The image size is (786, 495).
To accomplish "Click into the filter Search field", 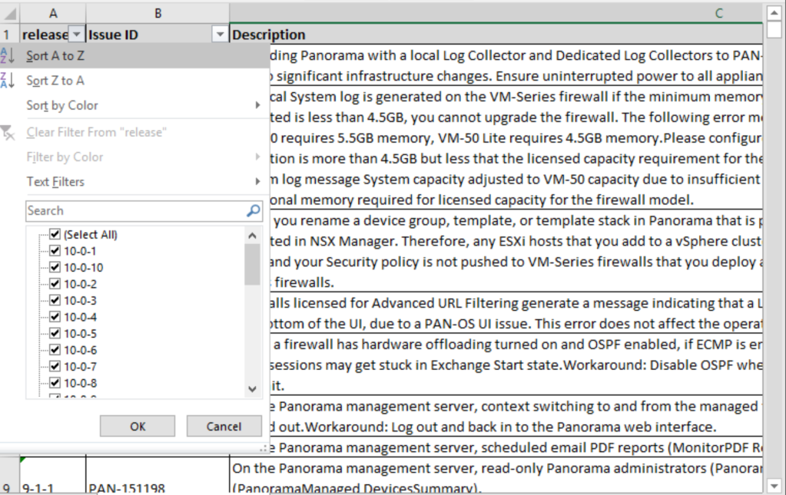I will [x=134, y=211].
